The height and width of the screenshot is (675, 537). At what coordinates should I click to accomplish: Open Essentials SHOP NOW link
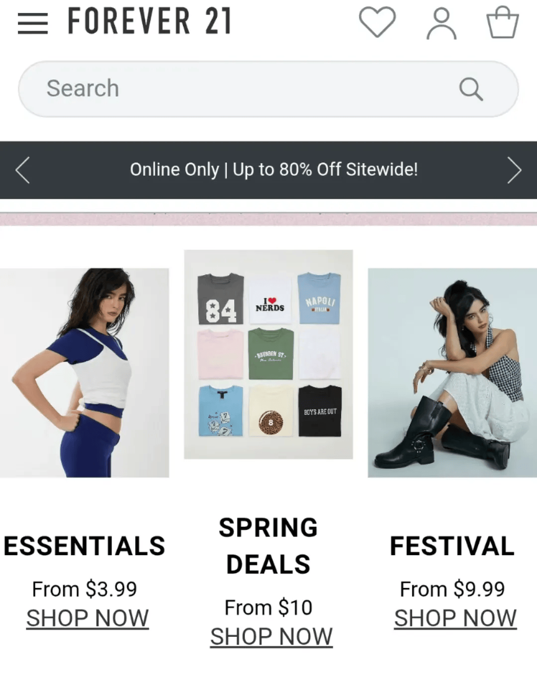click(88, 618)
